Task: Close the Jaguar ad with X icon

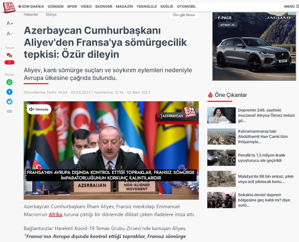Action: tap(294, 14)
